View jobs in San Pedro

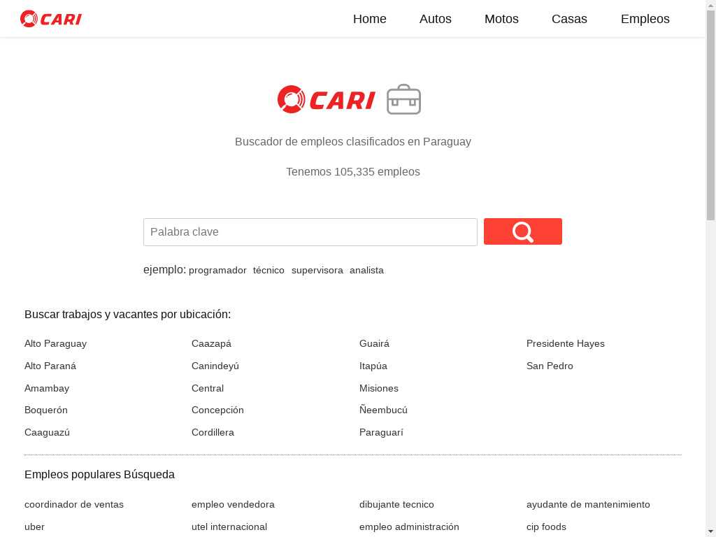click(x=550, y=366)
